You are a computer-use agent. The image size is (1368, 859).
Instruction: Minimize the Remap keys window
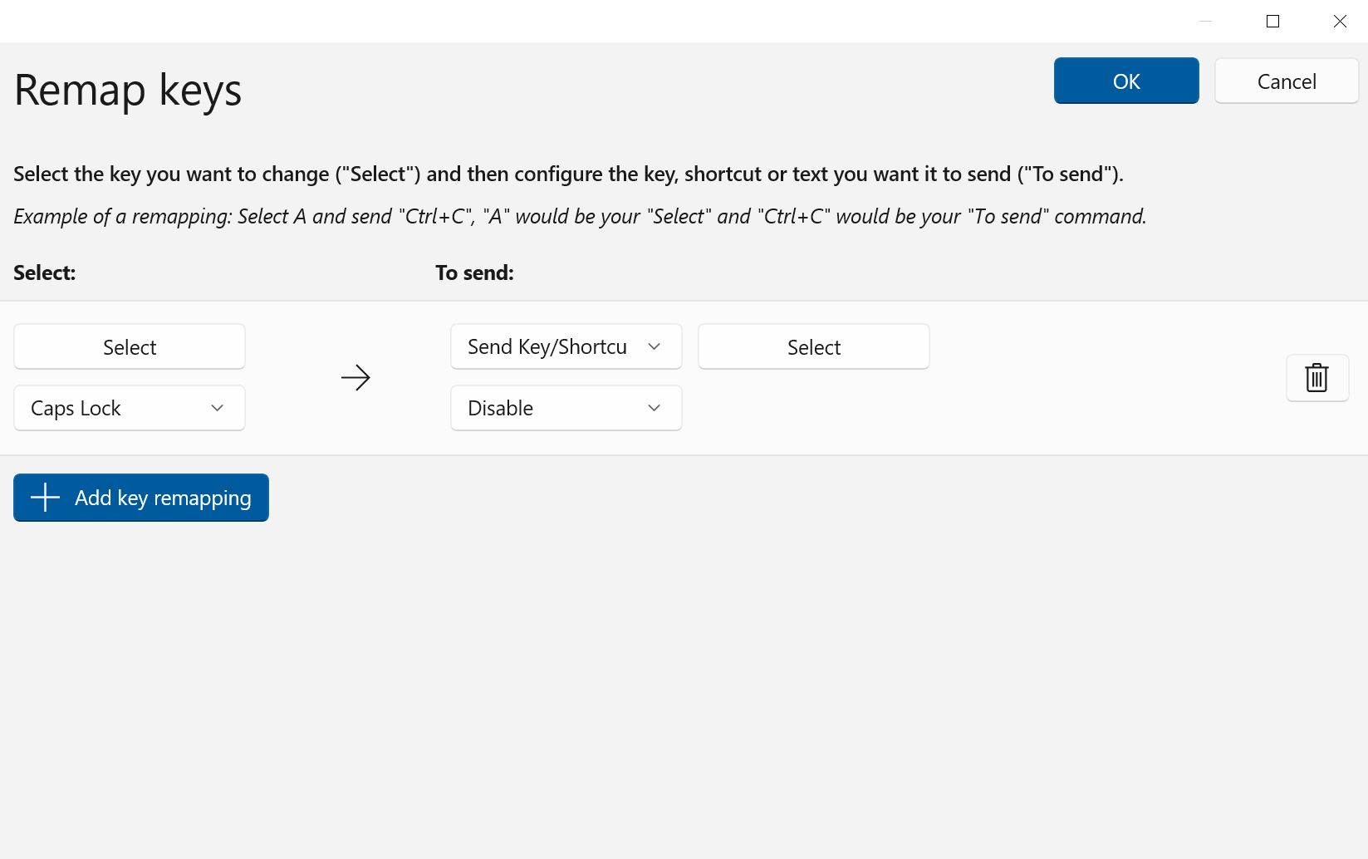(1205, 22)
